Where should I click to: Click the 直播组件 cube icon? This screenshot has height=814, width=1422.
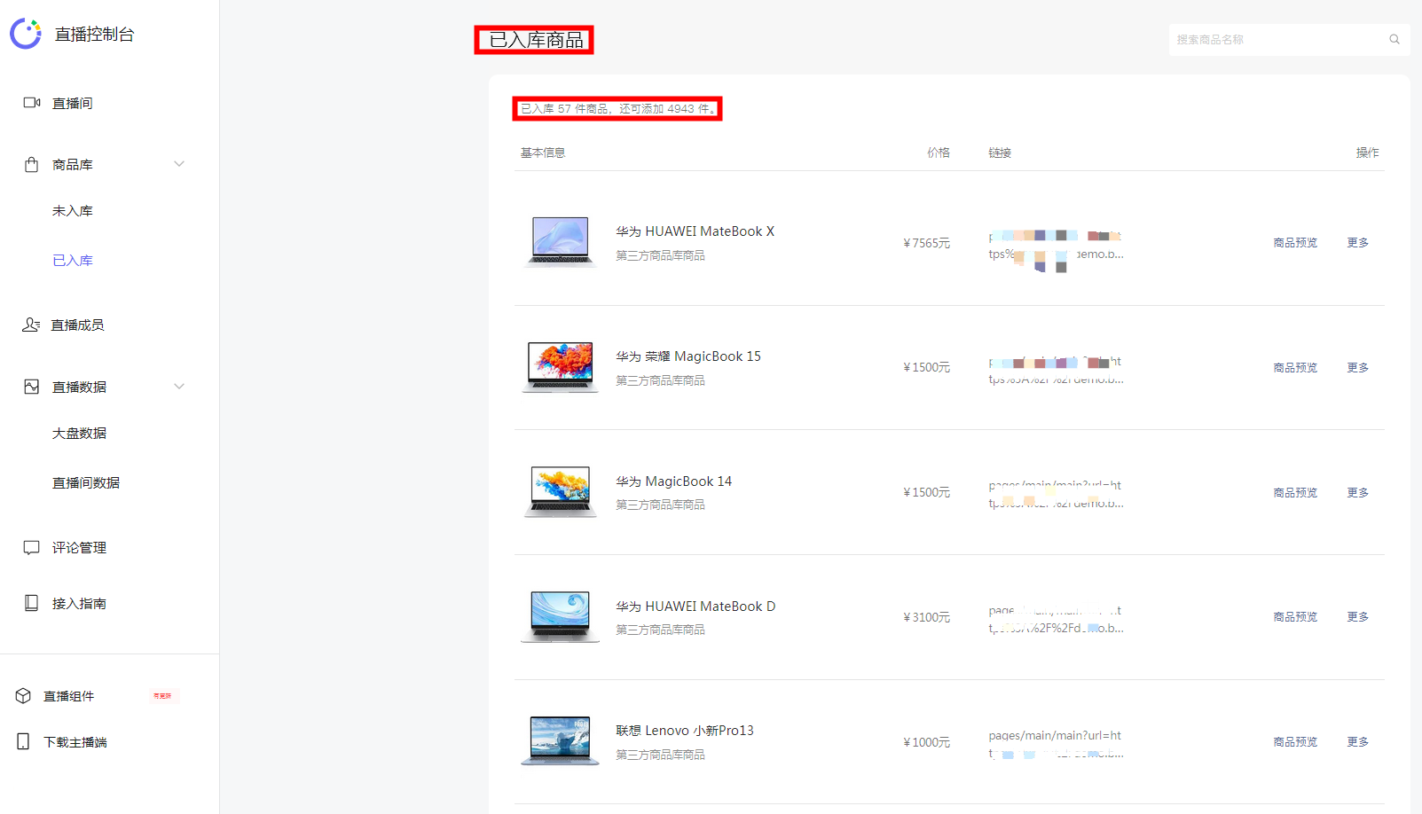click(x=24, y=696)
